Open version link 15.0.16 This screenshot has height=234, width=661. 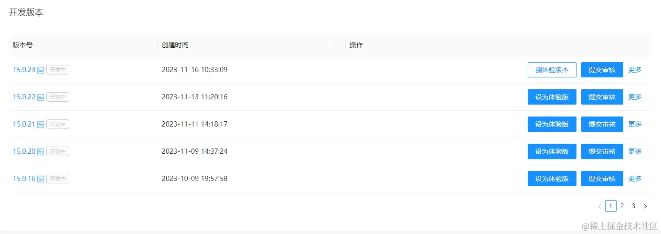[x=24, y=179]
